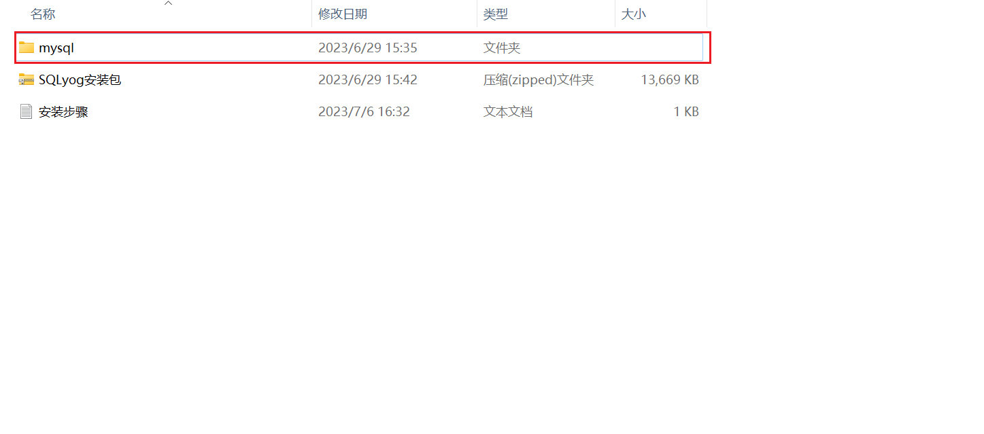Select the 安装步骤 file name
Viewport: 984px width, 434px height.
pyautogui.click(x=63, y=111)
